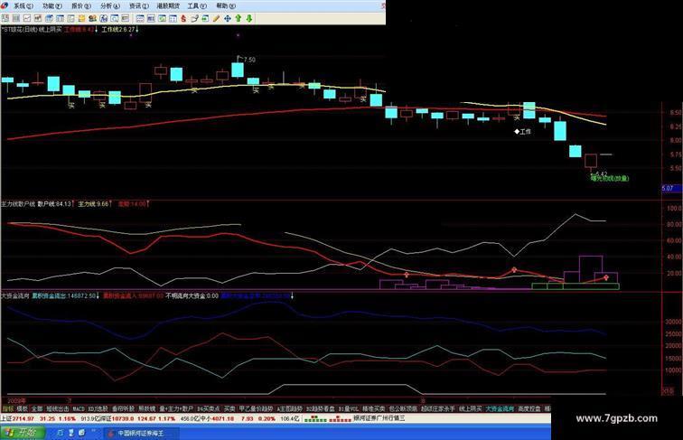
Task: Click the first toolbar icon at far left
Action: click(x=5, y=18)
